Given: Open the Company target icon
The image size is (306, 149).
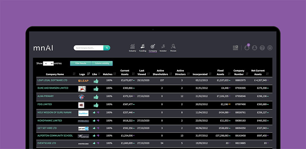Looking at the screenshot, I should coord(153,46).
